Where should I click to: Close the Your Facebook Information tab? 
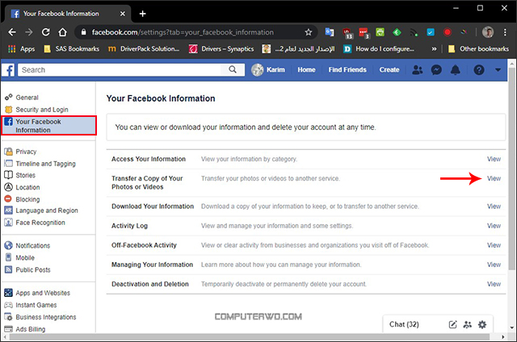coord(122,14)
